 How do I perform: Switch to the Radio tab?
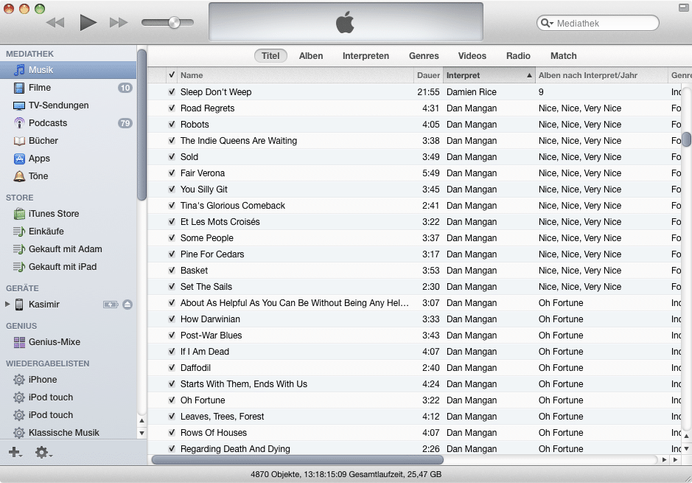coord(518,55)
